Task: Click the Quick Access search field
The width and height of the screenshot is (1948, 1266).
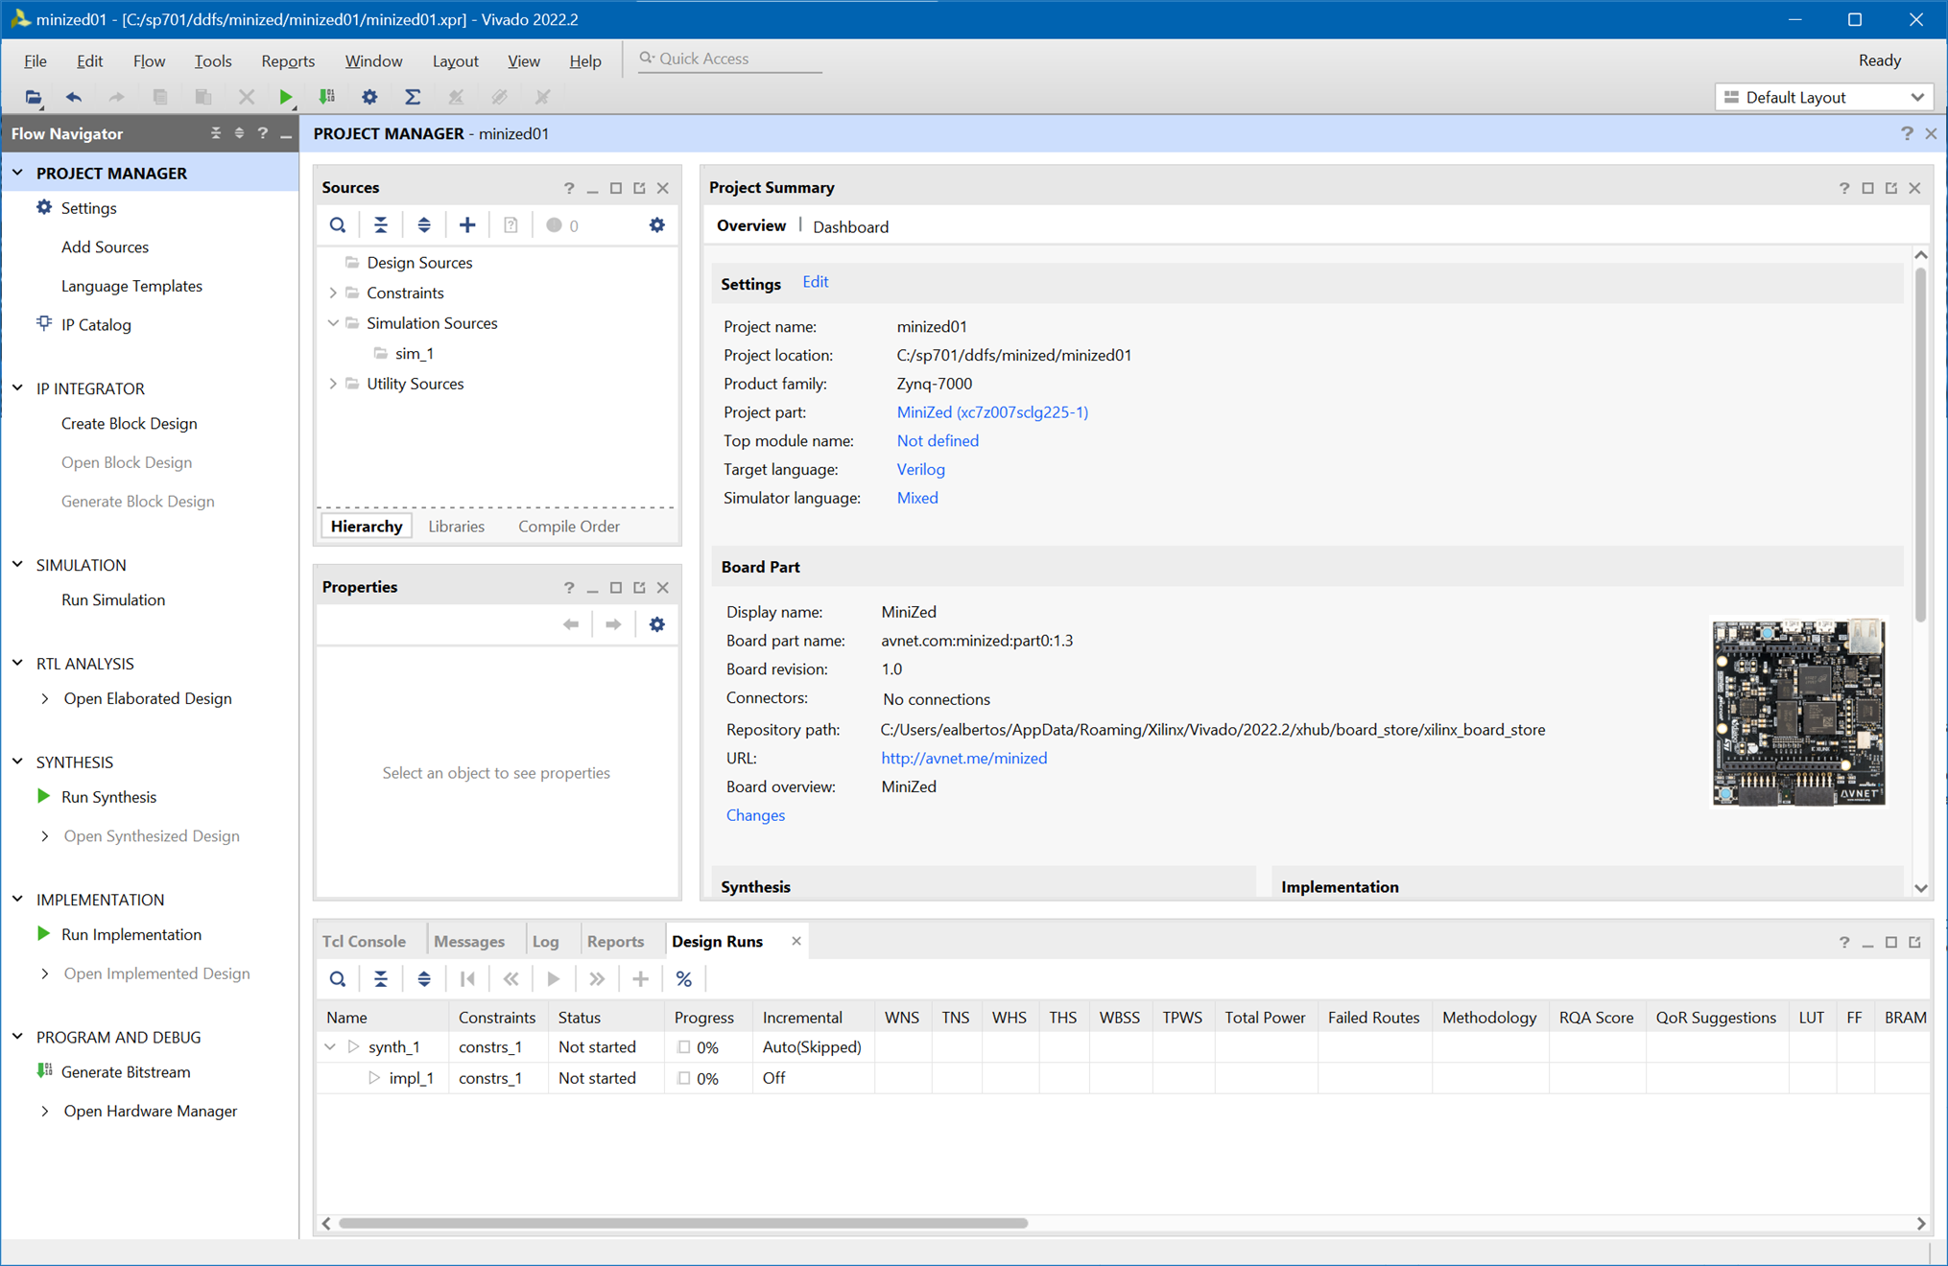Action: (729, 59)
